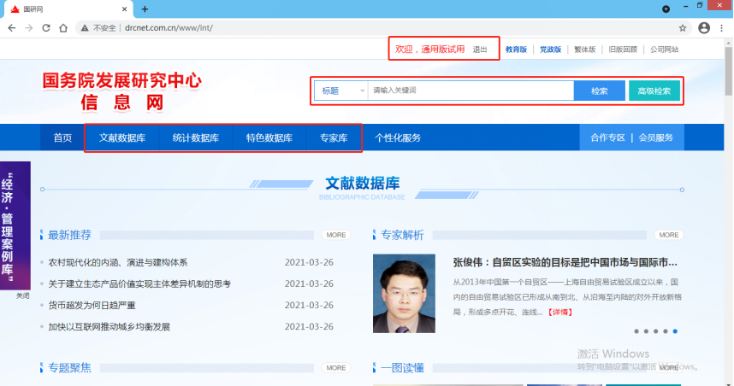Click MORE beside 最新推荐

coord(335,235)
